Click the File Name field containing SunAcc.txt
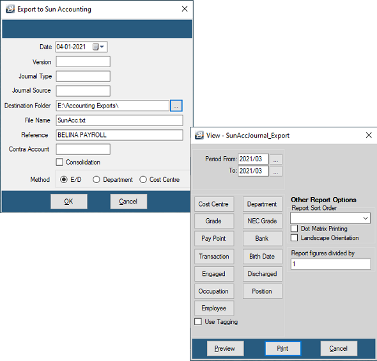 [x=119, y=120]
